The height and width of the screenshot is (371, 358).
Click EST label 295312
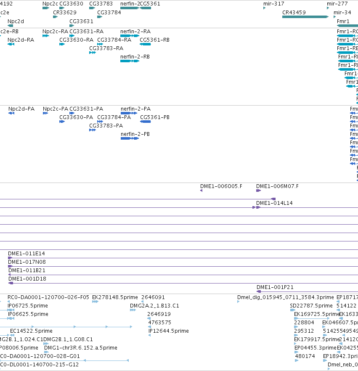(304, 331)
